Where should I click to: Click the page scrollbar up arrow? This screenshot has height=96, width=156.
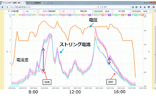click(x=155, y=11)
